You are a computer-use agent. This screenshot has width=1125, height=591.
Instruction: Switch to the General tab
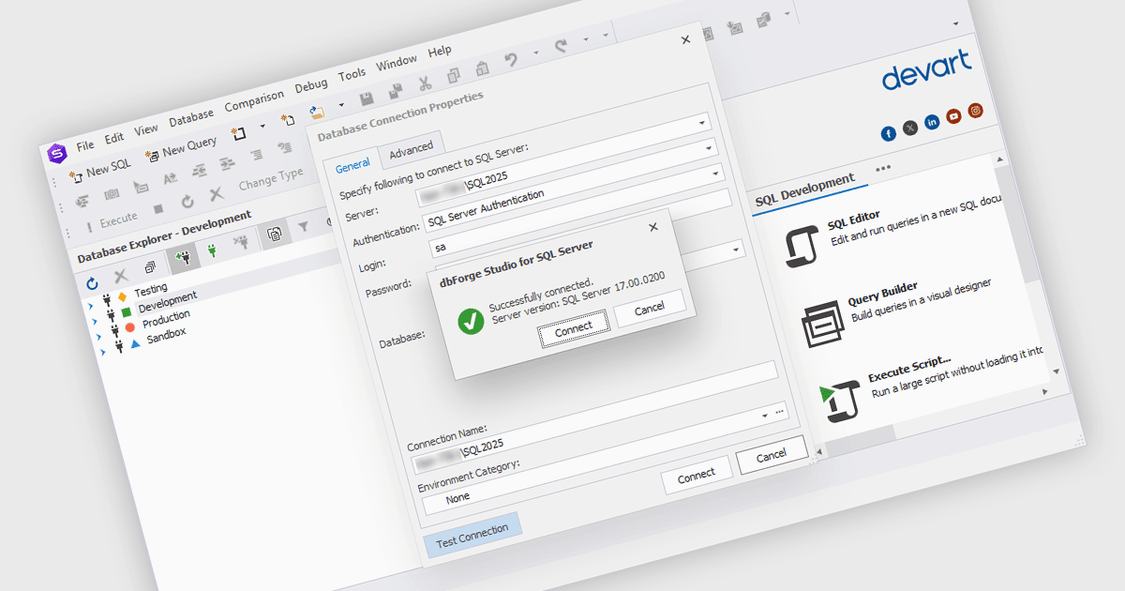[352, 165]
